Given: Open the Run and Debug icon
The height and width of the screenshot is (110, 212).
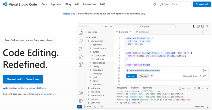Looking at the screenshot, I should pos(81,56).
